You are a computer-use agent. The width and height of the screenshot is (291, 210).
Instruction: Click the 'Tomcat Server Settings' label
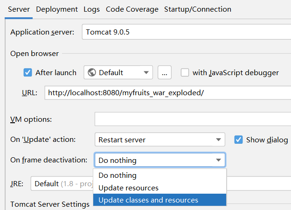click(50, 204)
